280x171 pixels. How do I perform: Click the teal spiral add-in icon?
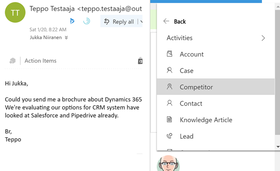point(86,21)
